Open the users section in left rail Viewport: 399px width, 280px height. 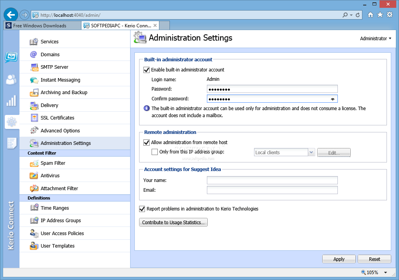pyautogui.click(x=11, y=79)
